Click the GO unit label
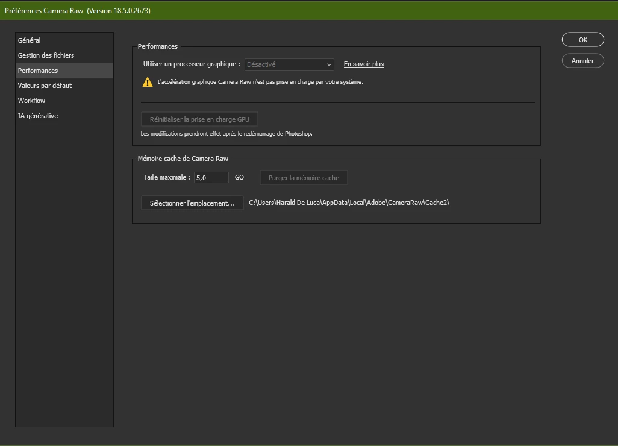618x446 pixels. point(239,177)
